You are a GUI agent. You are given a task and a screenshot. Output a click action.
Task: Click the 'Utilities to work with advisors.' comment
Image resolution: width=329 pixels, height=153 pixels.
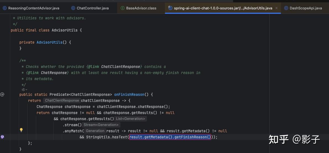point(52,18)
